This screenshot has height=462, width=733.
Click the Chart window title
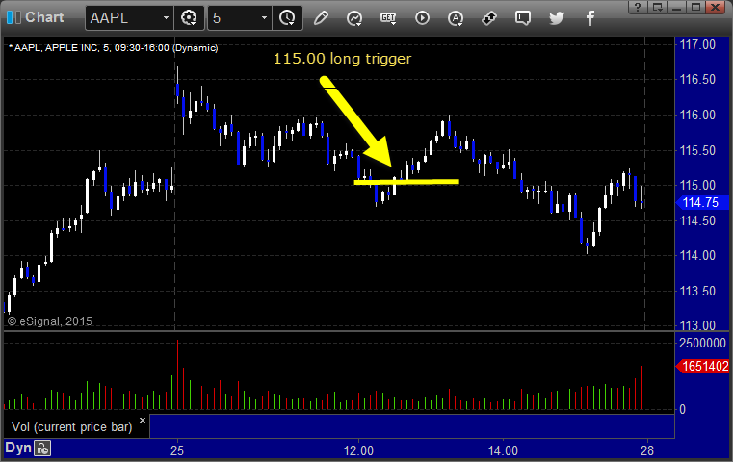(44, 17)
